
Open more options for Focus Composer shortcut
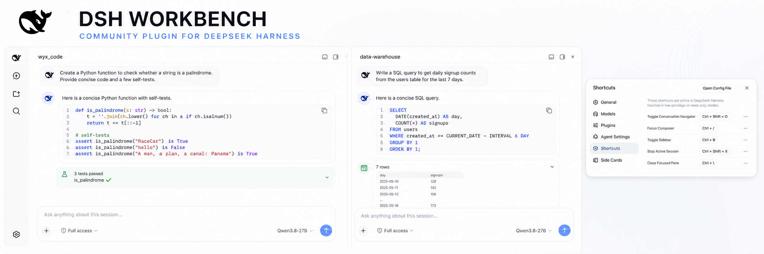point(745,128)
